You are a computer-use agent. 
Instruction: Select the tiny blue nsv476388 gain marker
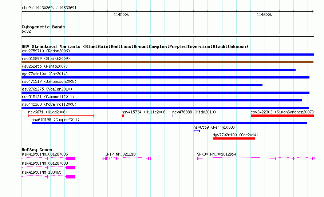click(x=173, y=116)
